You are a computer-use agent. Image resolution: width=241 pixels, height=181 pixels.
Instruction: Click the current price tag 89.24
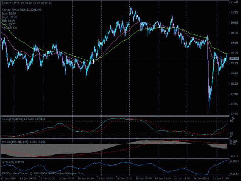pyautogui.click(x=234, y=58)
